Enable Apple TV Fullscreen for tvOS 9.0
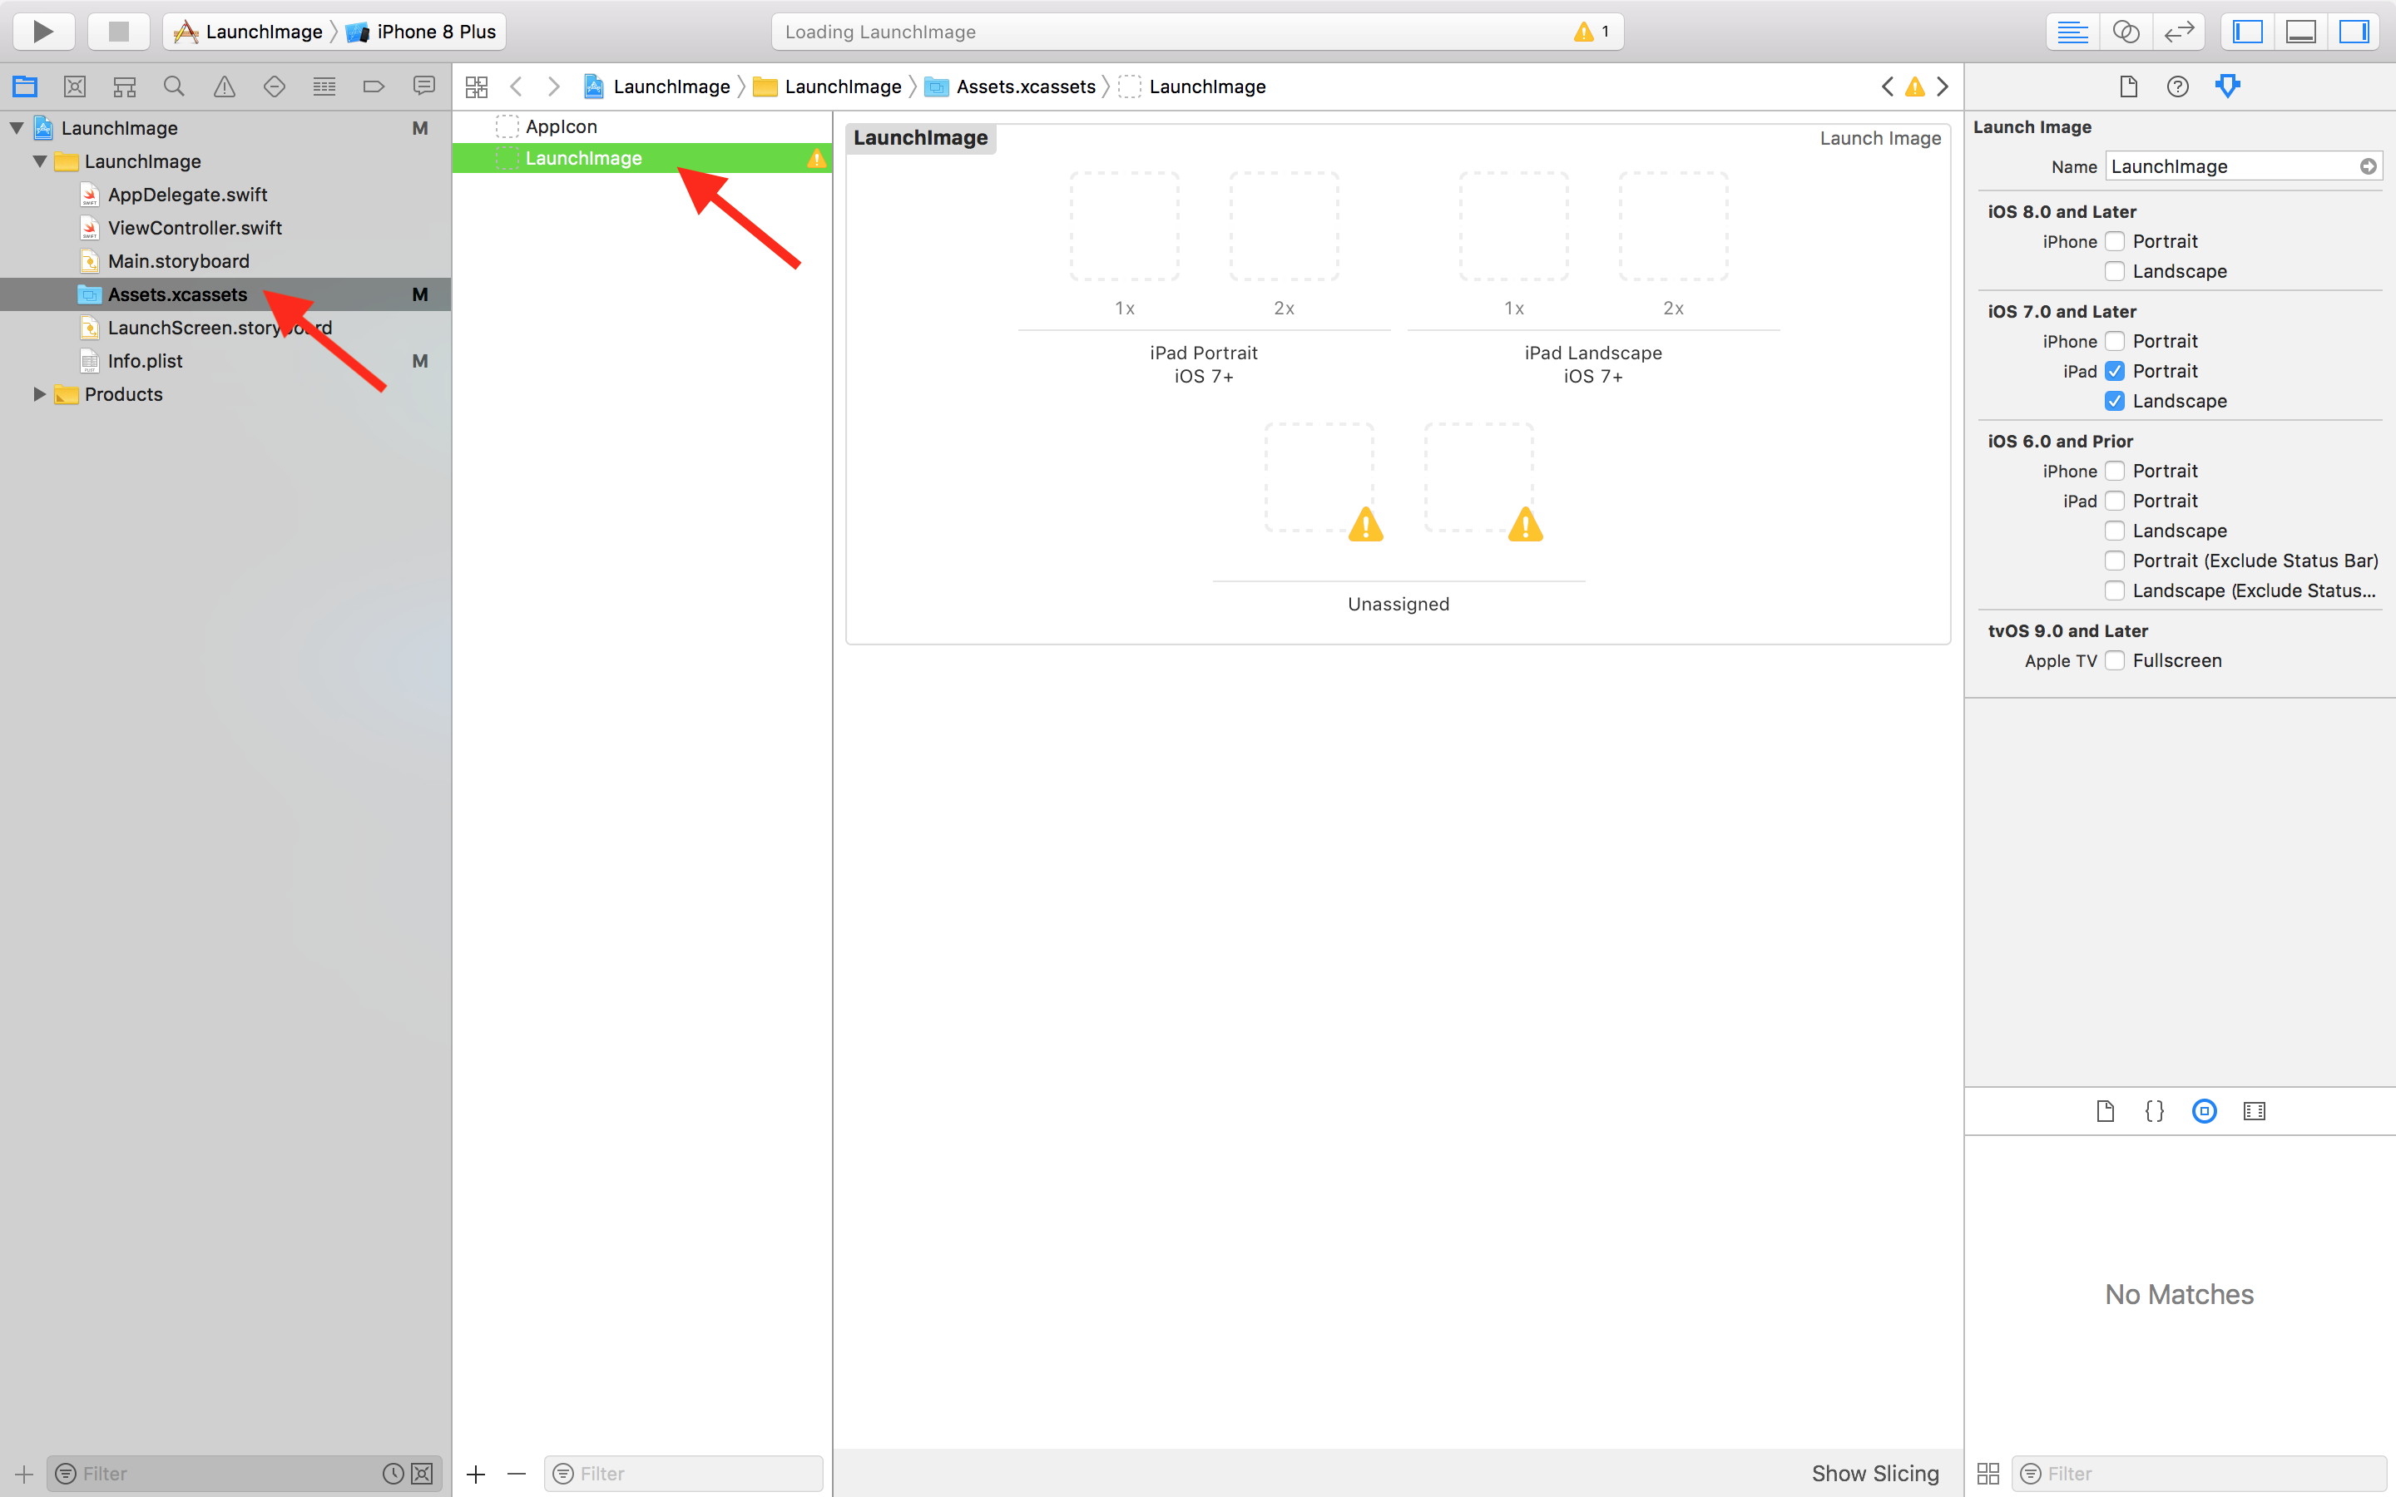This screenshot has width=2396, height=1497. pyautogui.click(x=2113, y=659)
